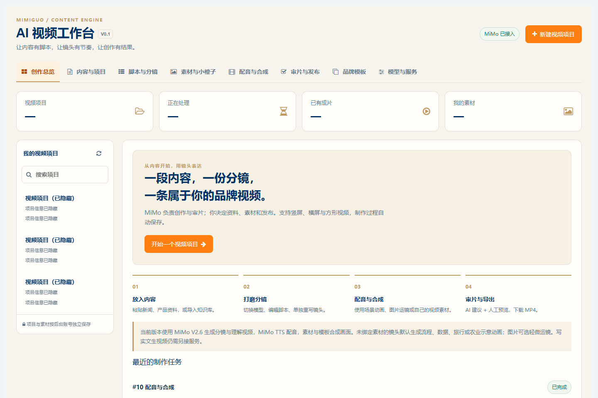This screenshot has height=398, width=598.
Task: Click the picture icon in 我的素材 card
Action: (x=569, y=111)
